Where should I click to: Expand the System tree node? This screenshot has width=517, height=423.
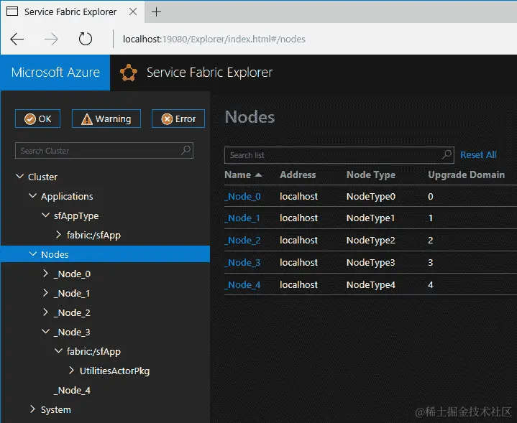[32, 409]
